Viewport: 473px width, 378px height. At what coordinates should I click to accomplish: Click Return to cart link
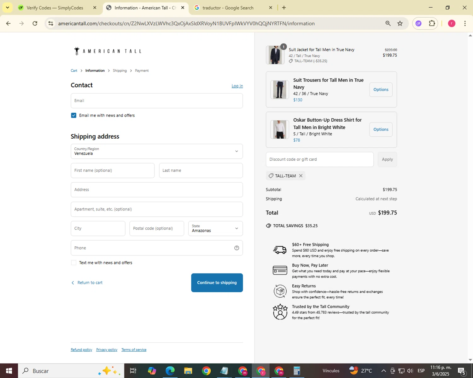87,283
